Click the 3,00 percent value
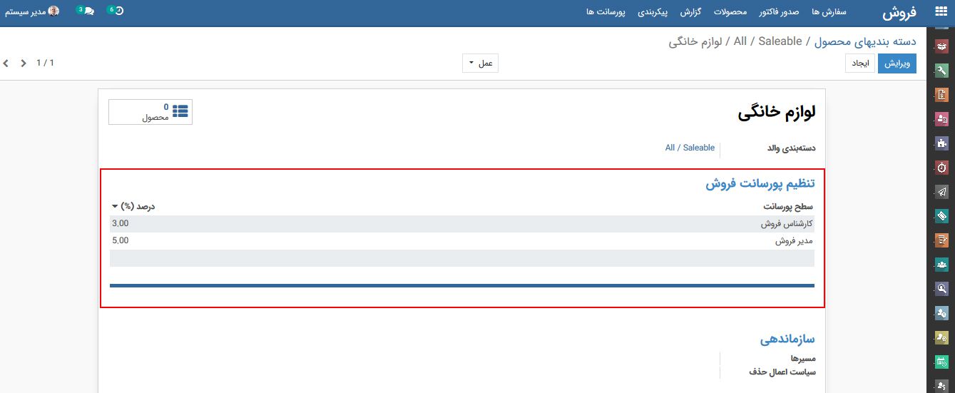The height and width of the screenshot is (393, 955). point(121,224)
